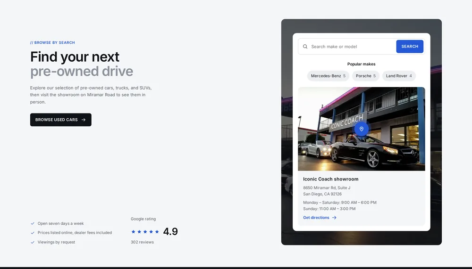472x269 pixels.
Task: Click the Sunday hours line
Action: pos(329,209)
